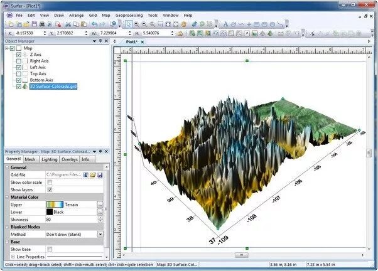This screenshot has width=378, height=271.
Task: Expand the Line Properties group
Action: (13, 257)
